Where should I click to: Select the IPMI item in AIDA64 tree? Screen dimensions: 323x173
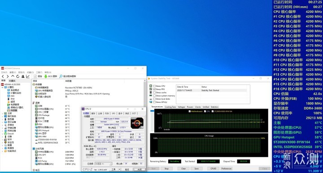point(11,99)
